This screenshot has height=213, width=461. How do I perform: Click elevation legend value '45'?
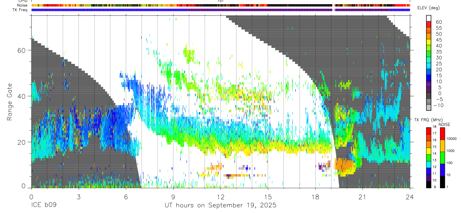tap(438, 40)
